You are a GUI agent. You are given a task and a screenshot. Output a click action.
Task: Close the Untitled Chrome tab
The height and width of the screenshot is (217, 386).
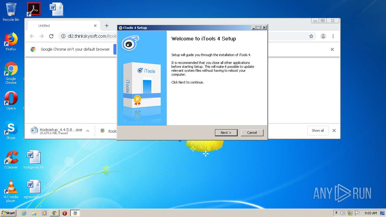click(95, 26)
